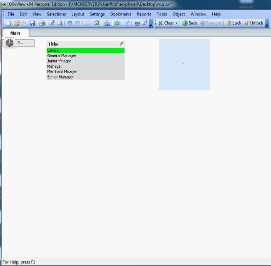Click the pie chart icon button
The height and width of the screenshot is (266, 271).
pos(10,43)
